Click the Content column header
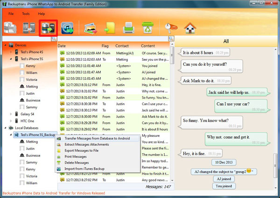Viewport: 280px width, 198px height. [148, 46]
